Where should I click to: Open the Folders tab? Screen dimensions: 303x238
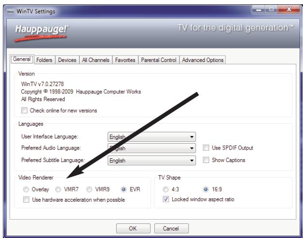44,60
